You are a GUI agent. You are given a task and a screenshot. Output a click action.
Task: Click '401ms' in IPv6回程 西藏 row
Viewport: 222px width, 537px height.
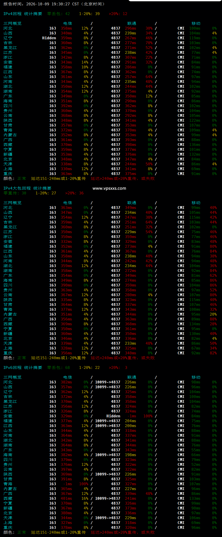click(66, 498)
